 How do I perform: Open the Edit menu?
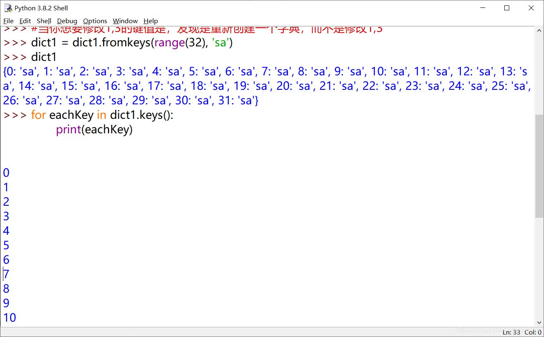(25, 21)
